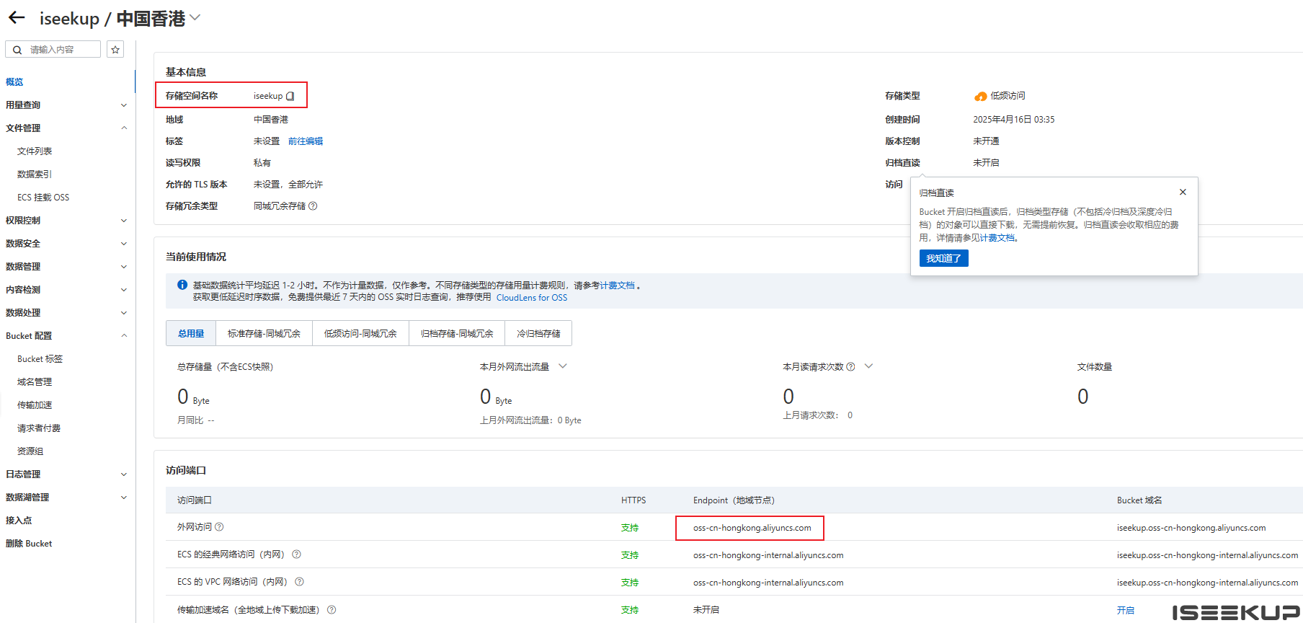Click endpoint oss-cn-hongkong.aliyuncs.com text
The image size is (1303, 623).
pos(752,528)
